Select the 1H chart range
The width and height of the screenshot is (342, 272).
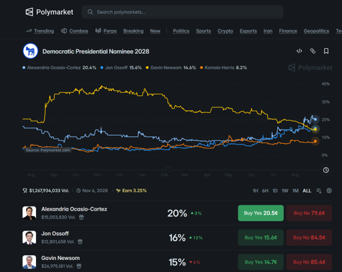(255, 191)
